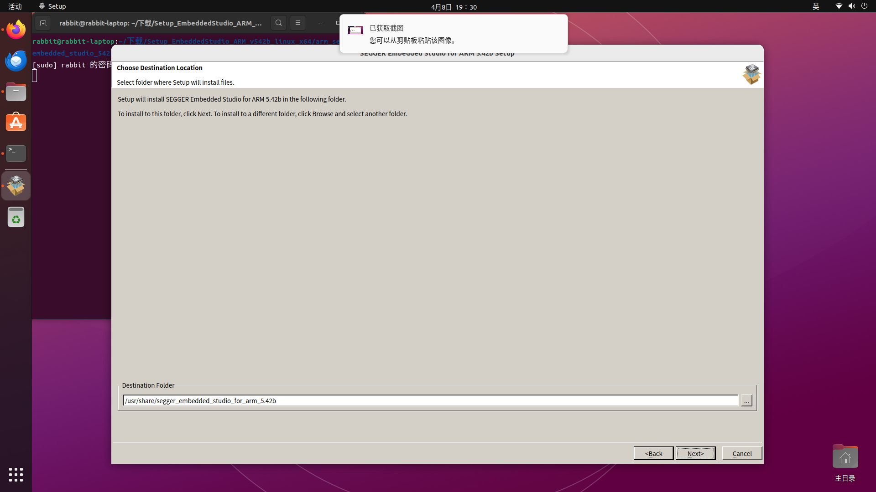The width and height of the screenshot is (876, 492).
Task: Open Firefox from the dock
Action: click(x=16, y=30)
